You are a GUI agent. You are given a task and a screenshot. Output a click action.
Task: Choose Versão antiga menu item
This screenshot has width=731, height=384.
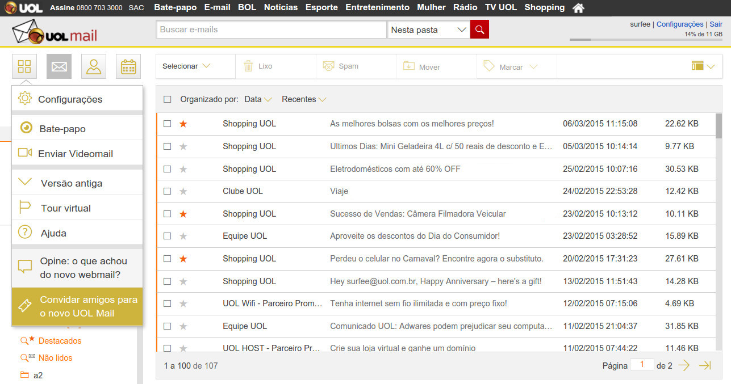[x=77, y=183]
